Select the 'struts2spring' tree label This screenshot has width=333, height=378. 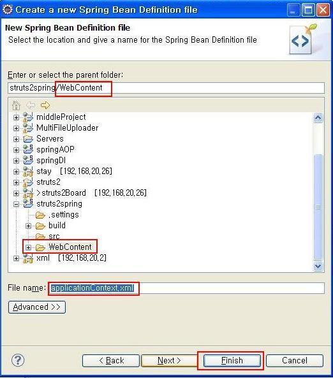[x=59, y=204]
